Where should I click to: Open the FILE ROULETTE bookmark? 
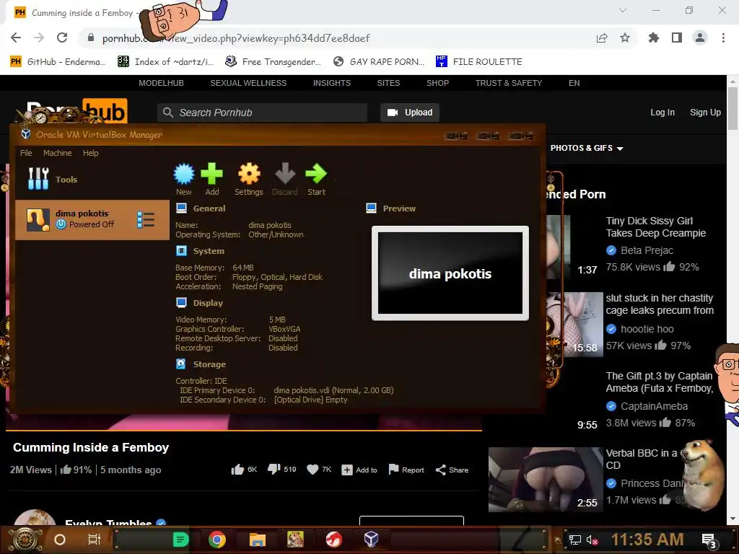tap(479, 62)
